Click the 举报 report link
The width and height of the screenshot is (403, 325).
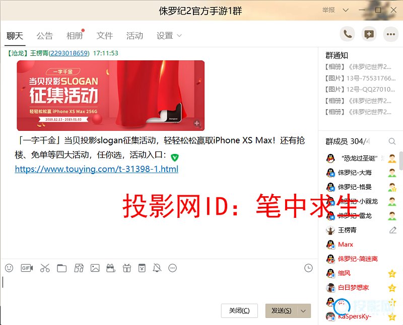(x=328, y=10)
